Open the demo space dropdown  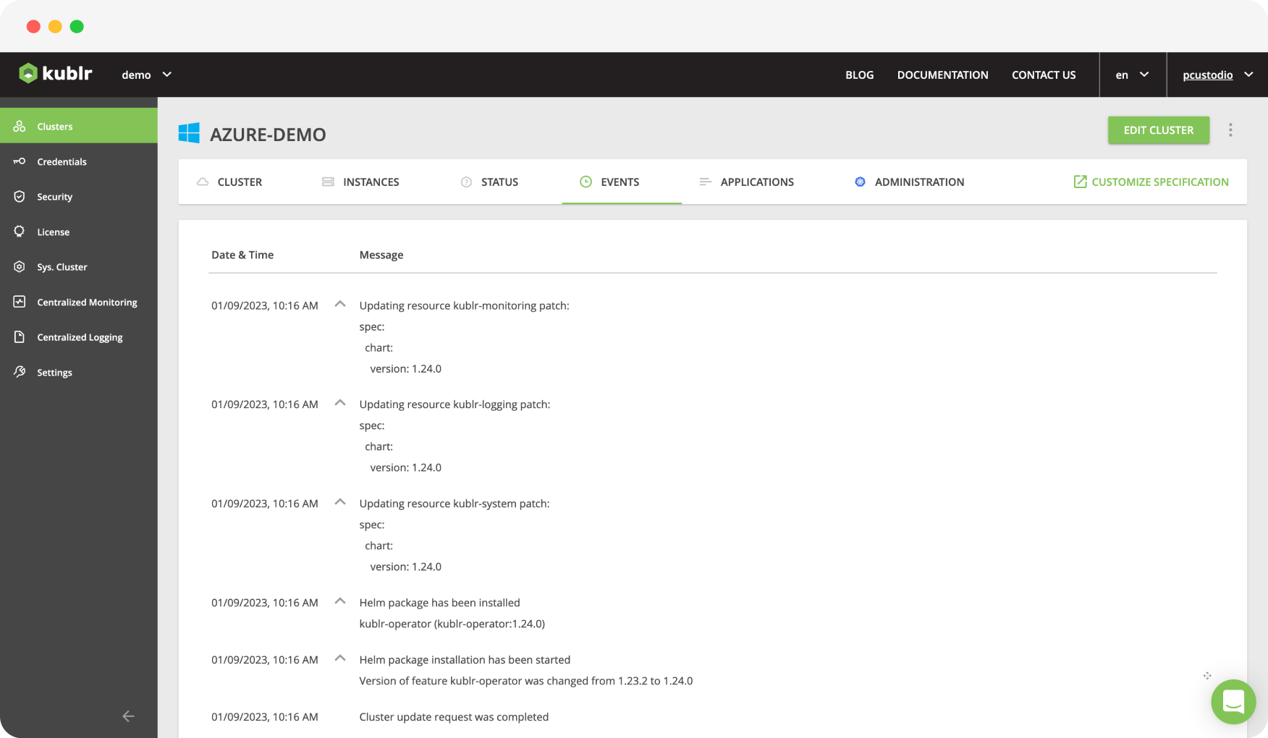(146, 75)
